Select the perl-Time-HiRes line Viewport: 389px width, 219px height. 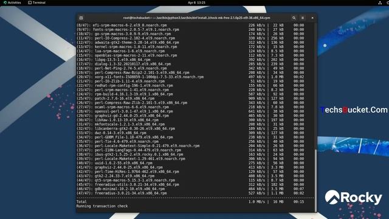pos(190,172)
